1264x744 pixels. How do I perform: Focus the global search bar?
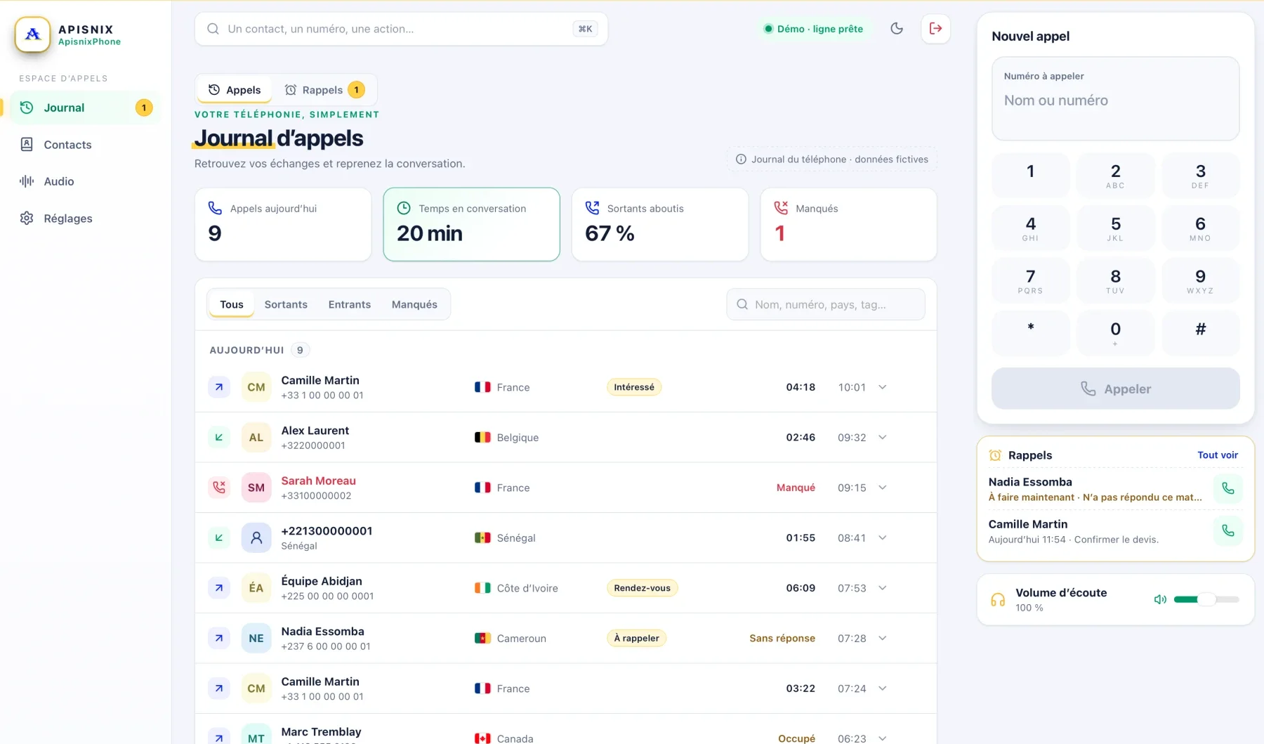click(401, 29)
